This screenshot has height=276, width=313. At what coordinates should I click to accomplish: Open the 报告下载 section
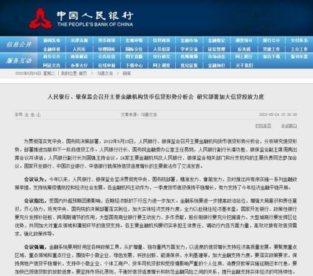coord(271,56)
